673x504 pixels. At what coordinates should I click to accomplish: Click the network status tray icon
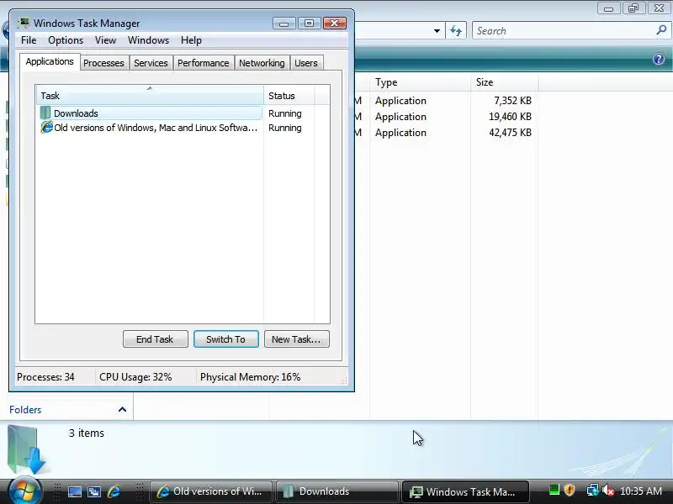click(x=592, y=490)
